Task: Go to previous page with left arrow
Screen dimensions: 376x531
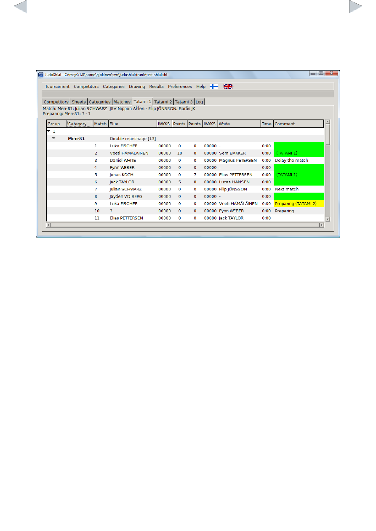Action: click(20, 7)
